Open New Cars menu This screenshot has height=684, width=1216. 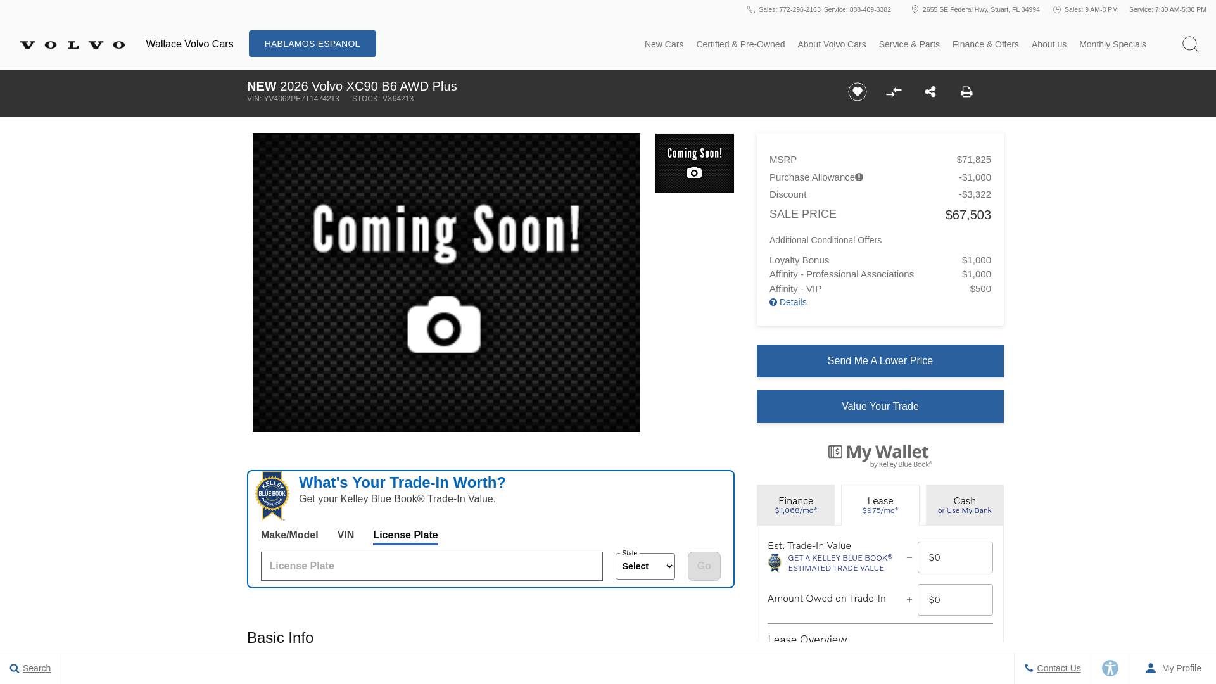[664, 44]
